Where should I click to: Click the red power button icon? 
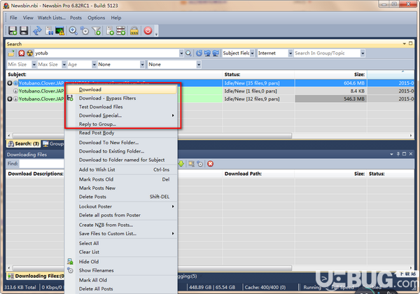pos(148,31)
